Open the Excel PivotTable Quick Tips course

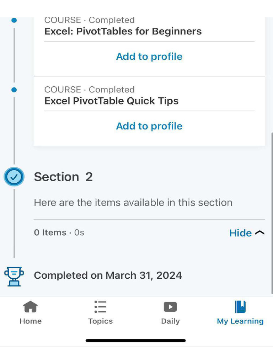pyautogui.click(x=111, y=101)
